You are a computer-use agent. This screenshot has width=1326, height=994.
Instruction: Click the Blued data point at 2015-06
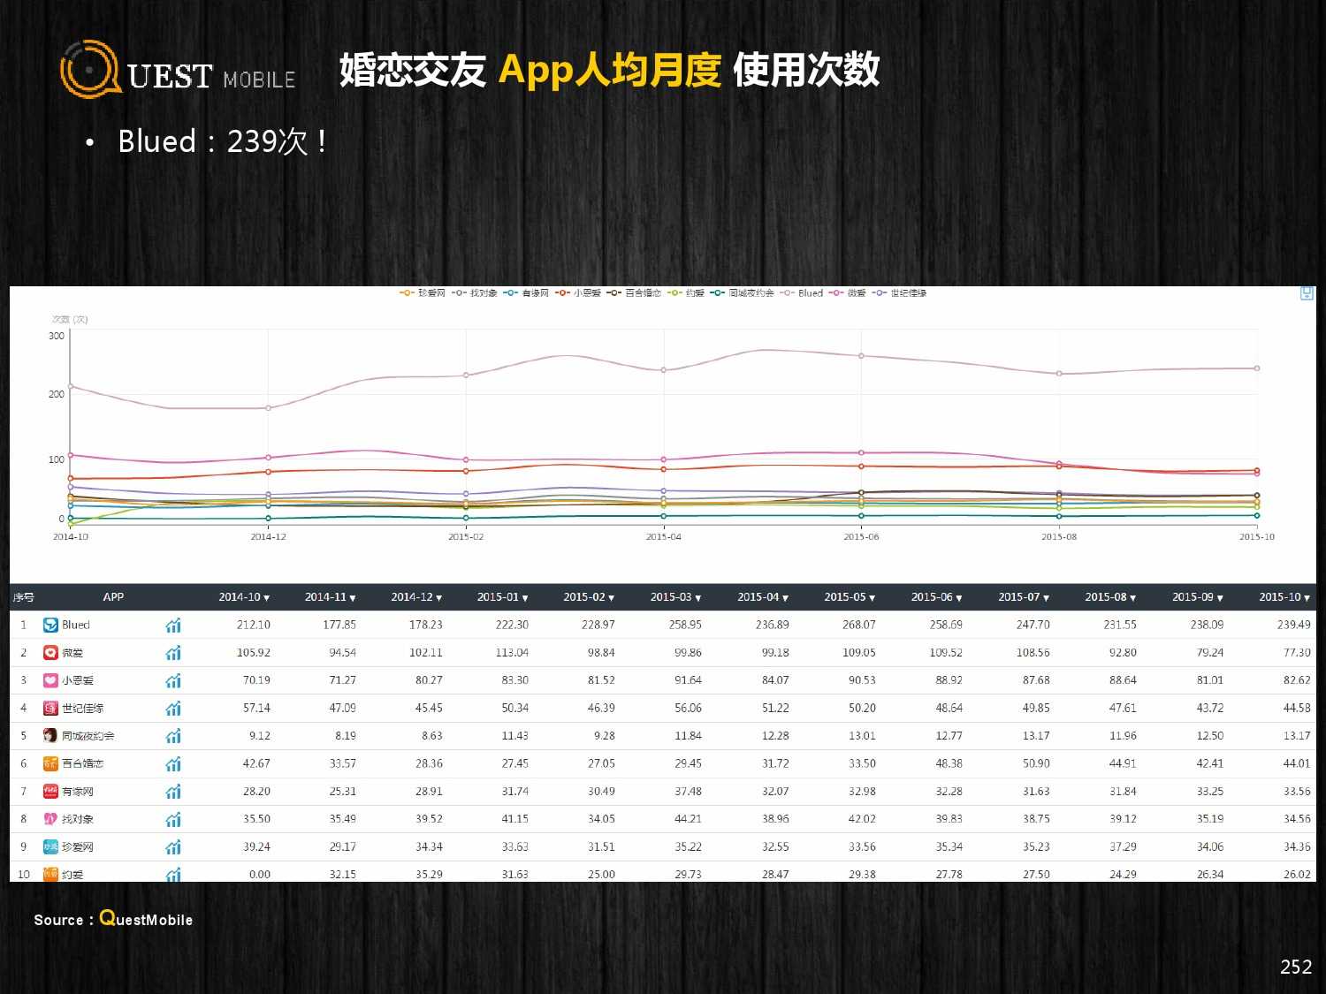[x=861, y=356]
